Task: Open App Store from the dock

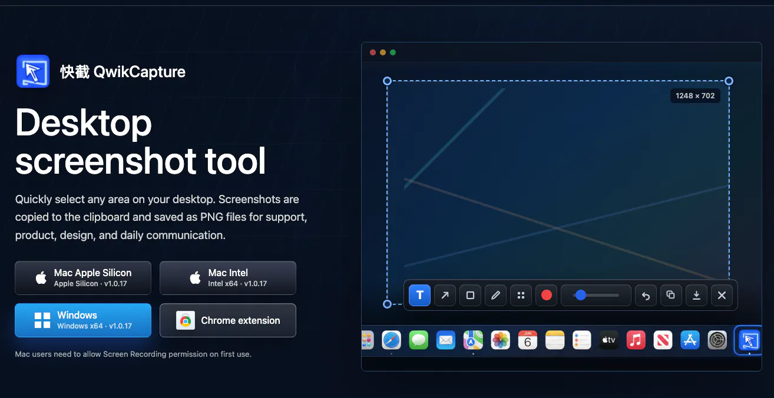Action: coord(690,340)
